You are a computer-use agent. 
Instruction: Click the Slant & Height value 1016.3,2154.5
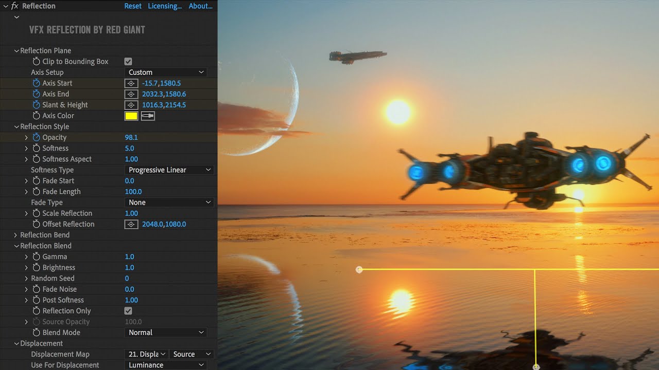(x=164, y=105)
